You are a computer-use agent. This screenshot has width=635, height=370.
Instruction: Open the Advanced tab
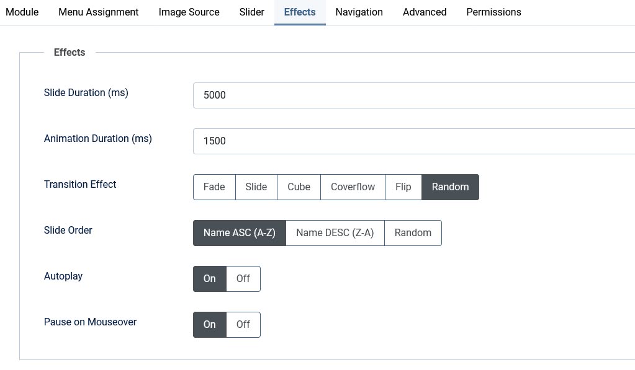tap(424, 12)
